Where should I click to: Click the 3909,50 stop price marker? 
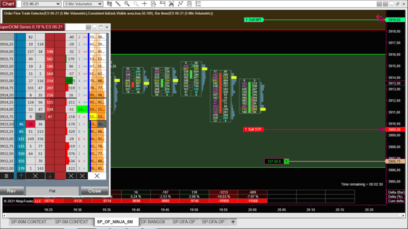(x=394, y=129)
